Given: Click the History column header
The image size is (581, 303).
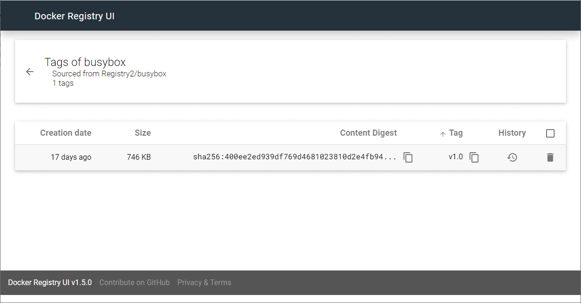Looking at the screenshot, I should 512,133.
